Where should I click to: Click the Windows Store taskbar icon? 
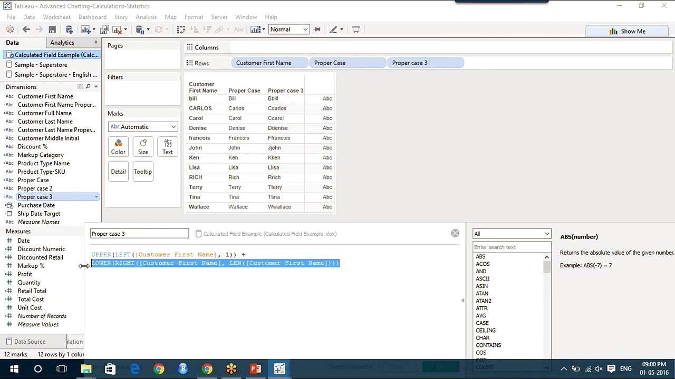coord(110,369)
